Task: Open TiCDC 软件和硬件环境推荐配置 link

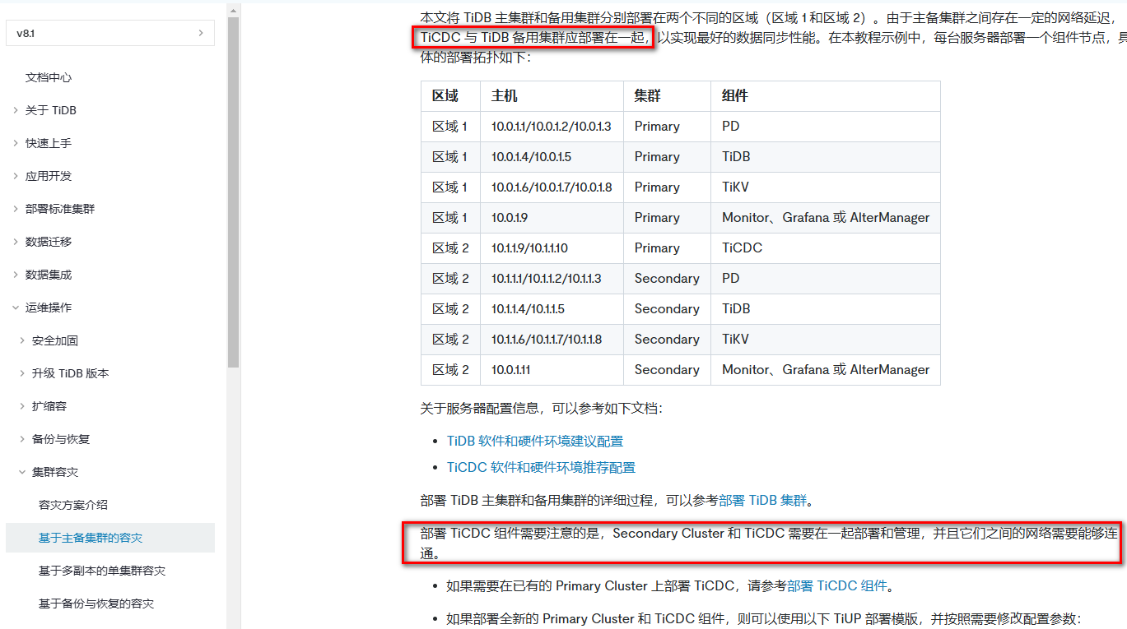Action: [x=541, y=468]
